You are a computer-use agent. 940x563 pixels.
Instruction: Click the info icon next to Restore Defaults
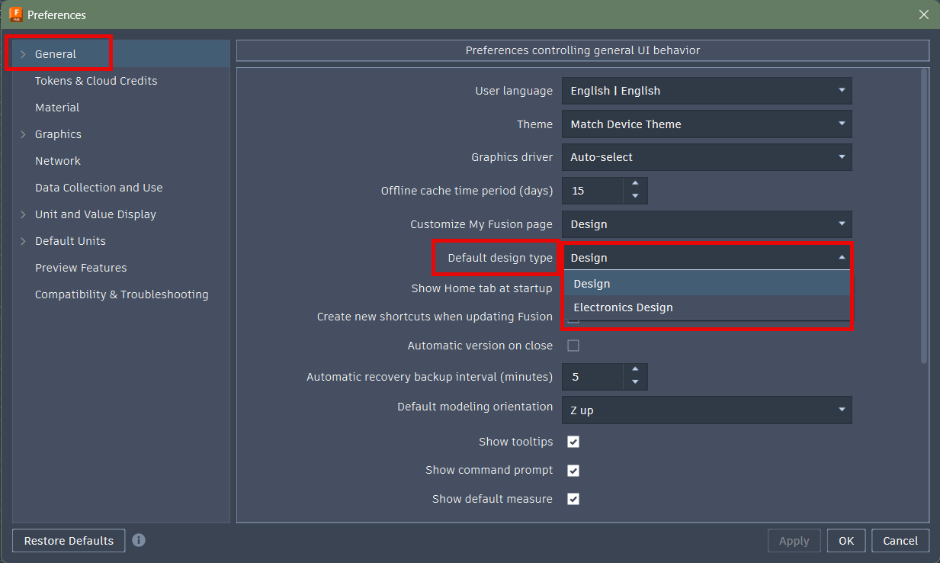pos(139,540)
